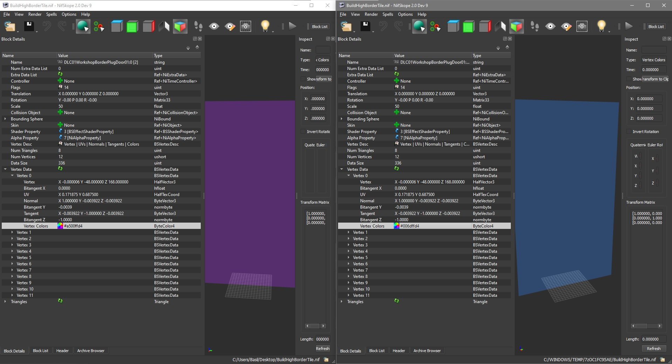This screenshot has width=672, height=364.
Task: Tick the Show checkbox in right Inspect panel
Action: click(x=629, y=79)
